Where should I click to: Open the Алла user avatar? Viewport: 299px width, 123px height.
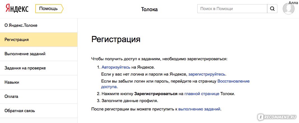click(289, 9)
